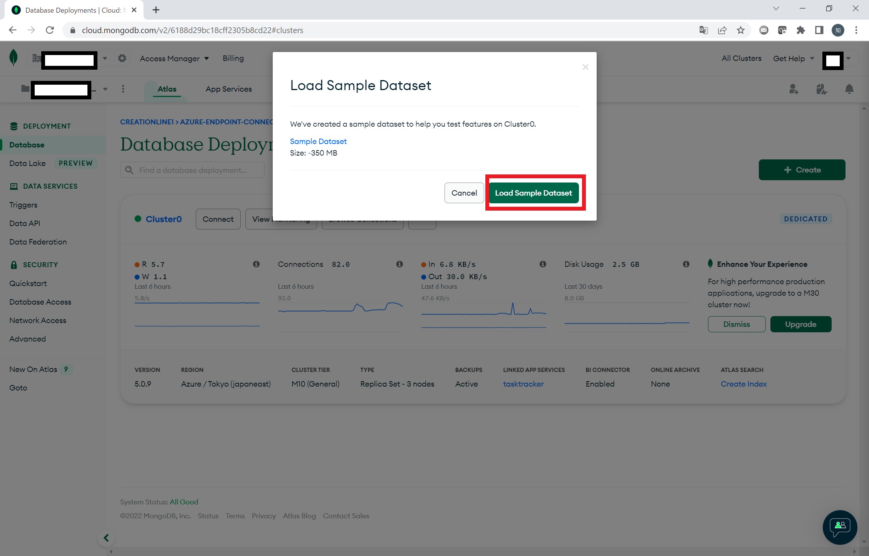Viewport: 869px width, 556px height.
Task: Focus the Find a database deployment field
Action: coord(192,170)
